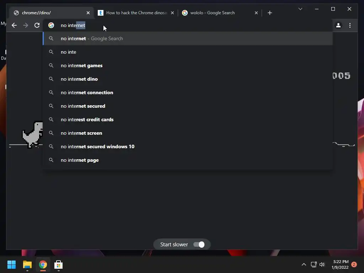364x273 pixels.
Task: Select the 'no internet screen' suggestion
Action: tap(188, 133)
